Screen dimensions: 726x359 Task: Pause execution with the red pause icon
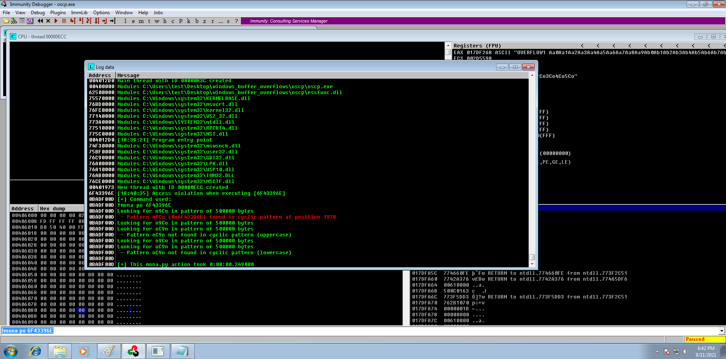[x=64, y=21]
